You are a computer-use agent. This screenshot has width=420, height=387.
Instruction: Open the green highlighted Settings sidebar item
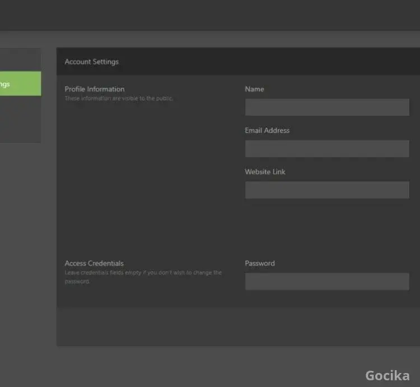point(20,84)
